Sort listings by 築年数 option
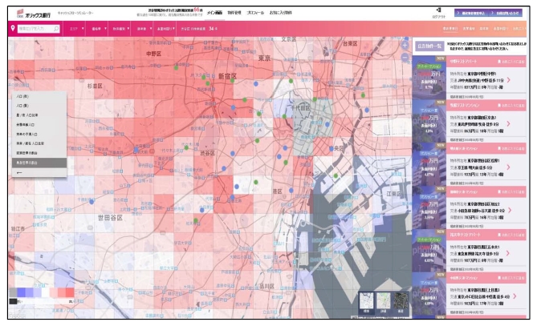Viewport: 537px width, 326px height. [x=484, y=29]
